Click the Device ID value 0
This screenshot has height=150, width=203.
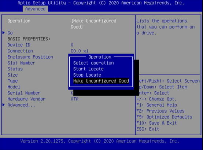[72, 45]
